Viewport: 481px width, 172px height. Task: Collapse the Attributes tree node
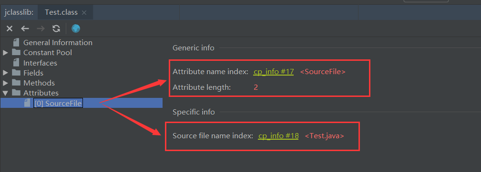[x=5, y=93]
